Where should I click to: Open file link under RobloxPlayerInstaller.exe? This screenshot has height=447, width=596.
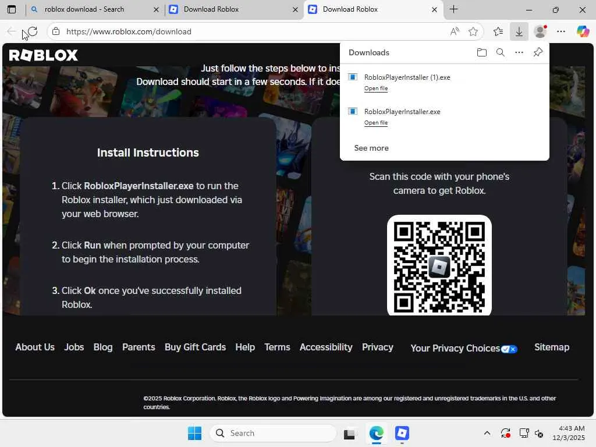click(x=376, y=122)
